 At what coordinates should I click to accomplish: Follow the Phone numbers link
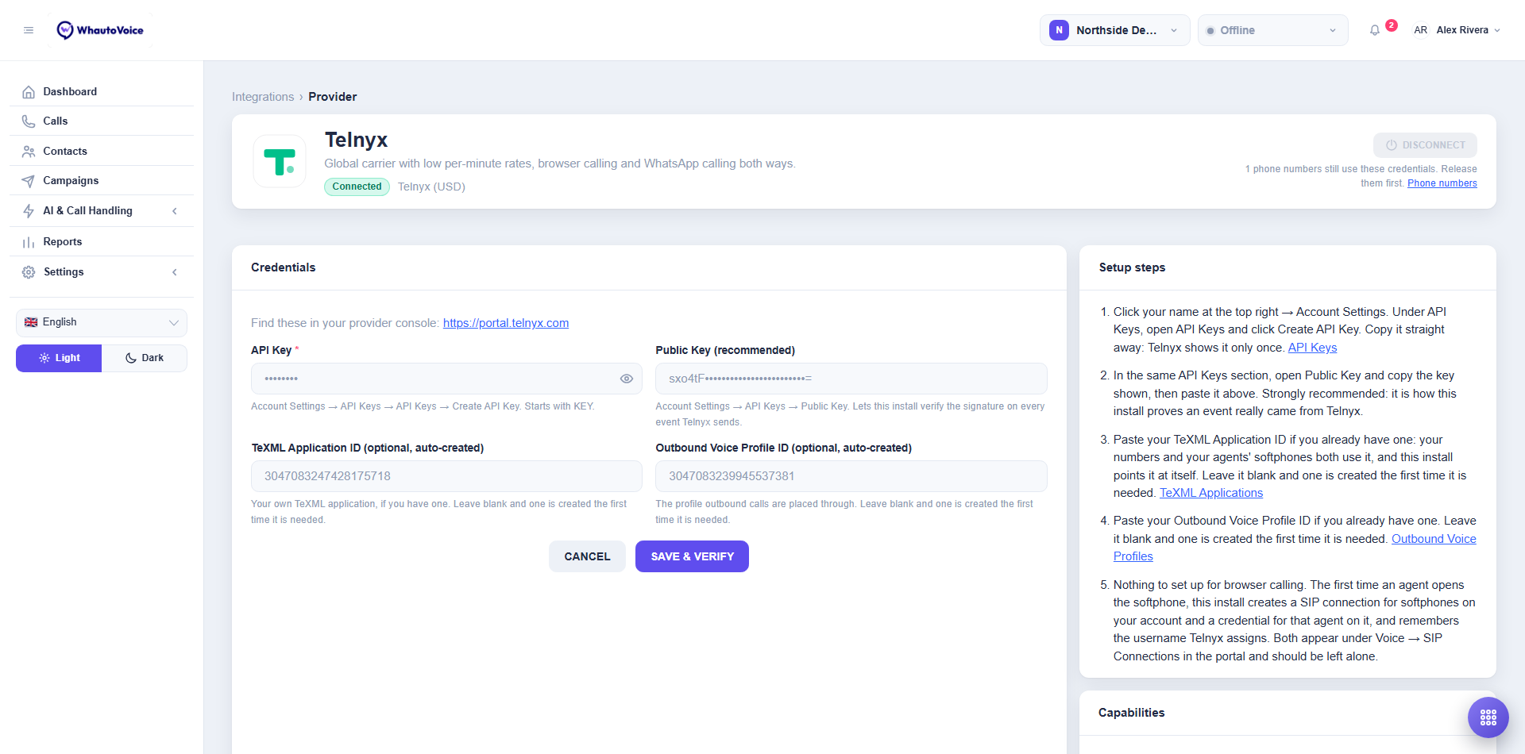1442,183
